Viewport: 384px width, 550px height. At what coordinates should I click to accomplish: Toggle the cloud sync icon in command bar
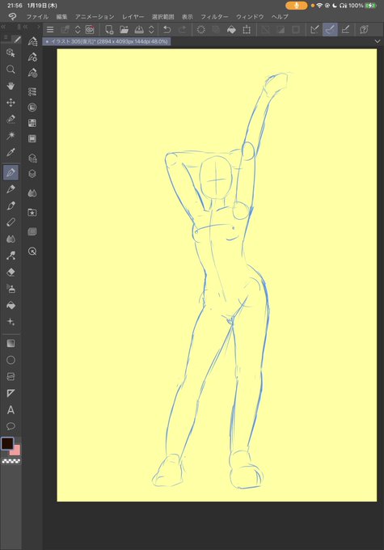[x=90, y=30]
